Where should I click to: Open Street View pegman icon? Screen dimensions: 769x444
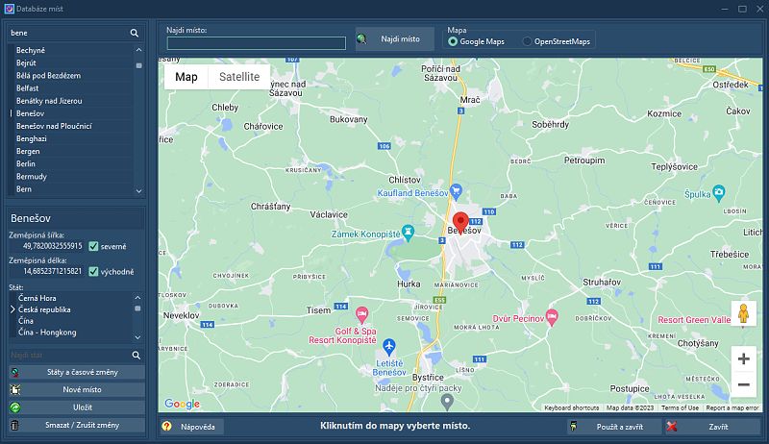(742, 313)
